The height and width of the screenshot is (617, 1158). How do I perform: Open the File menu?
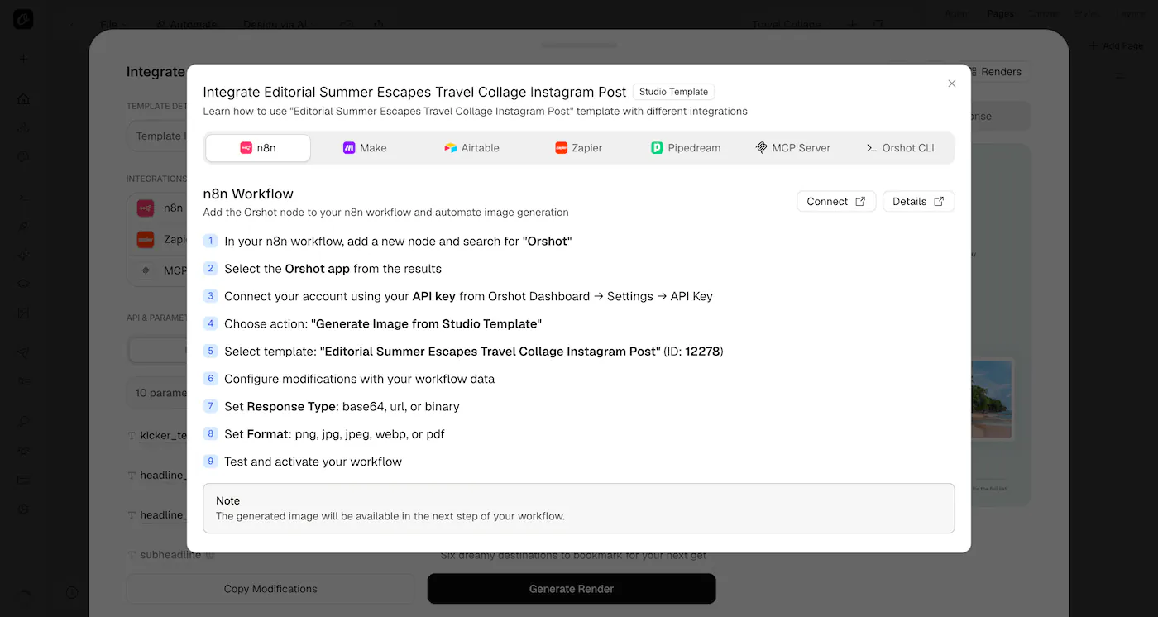pos(113,24)
